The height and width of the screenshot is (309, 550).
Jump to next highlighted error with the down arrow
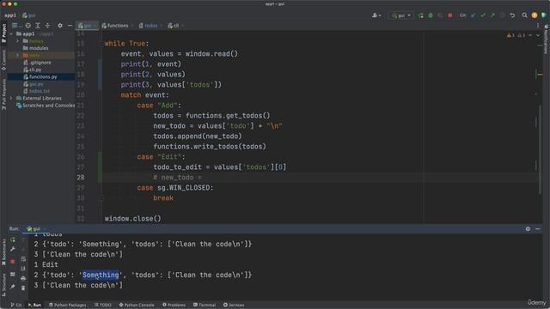[x=538, y=35]
